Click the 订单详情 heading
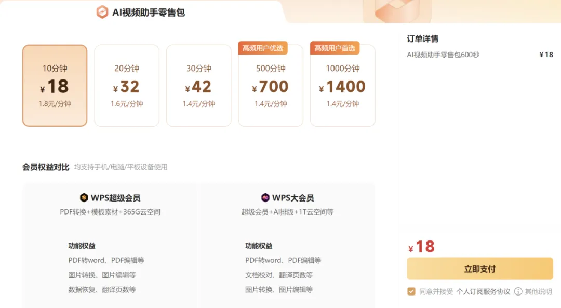 tap(422, 38)
